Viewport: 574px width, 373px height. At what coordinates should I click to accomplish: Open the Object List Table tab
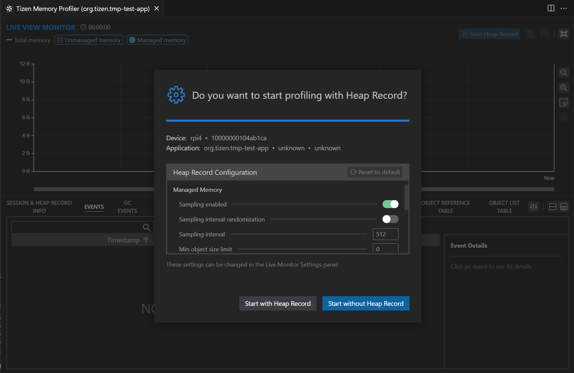[504, 207]
